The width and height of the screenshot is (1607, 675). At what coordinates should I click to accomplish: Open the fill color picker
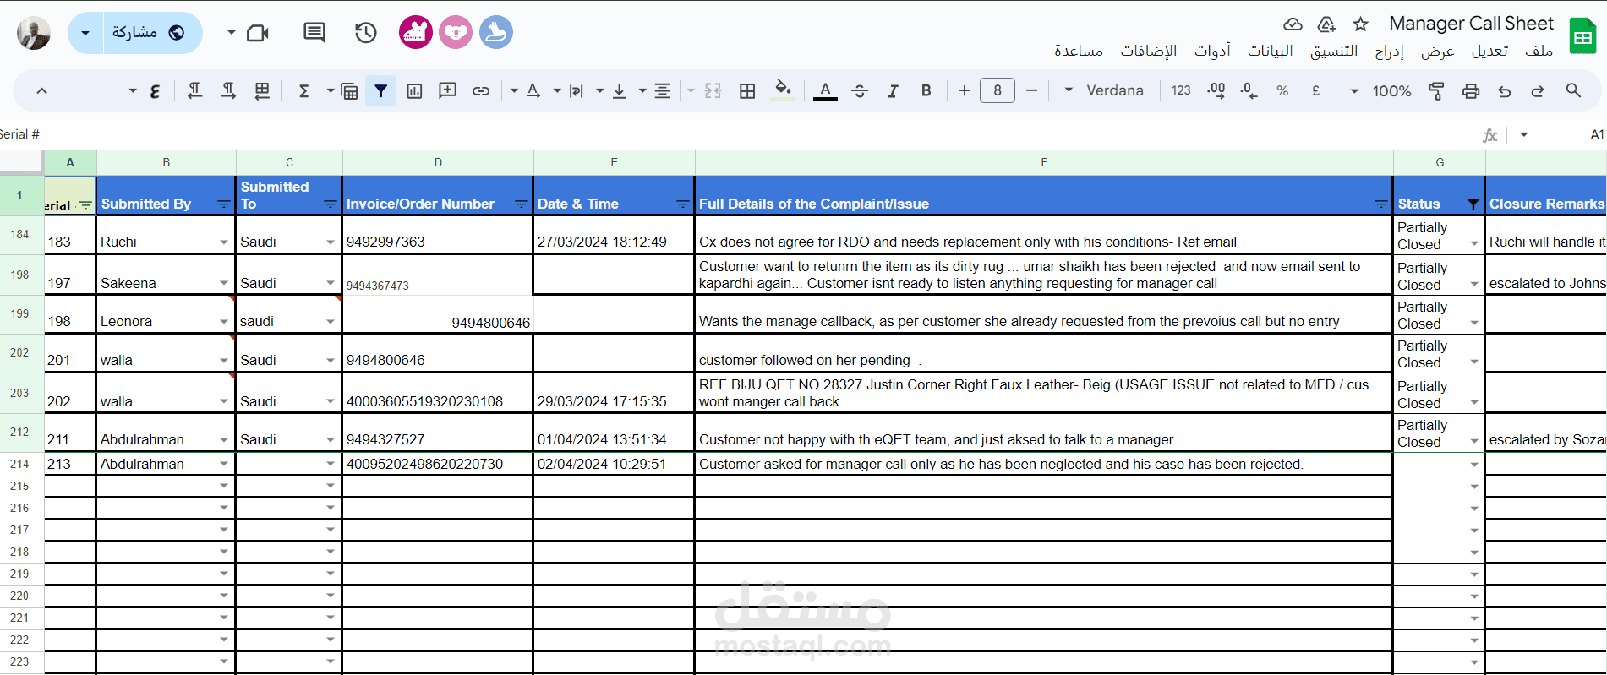pos(784,90)
